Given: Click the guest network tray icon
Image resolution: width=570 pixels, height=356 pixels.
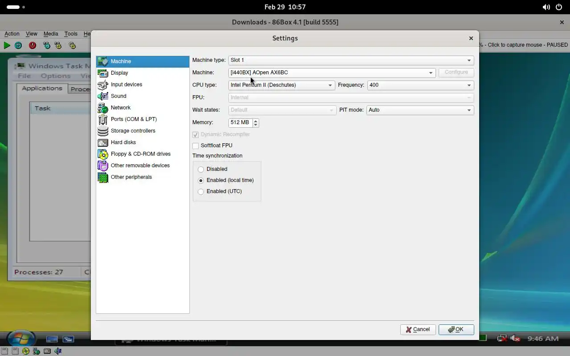Looking at the screenshot, I should (502, 339).
